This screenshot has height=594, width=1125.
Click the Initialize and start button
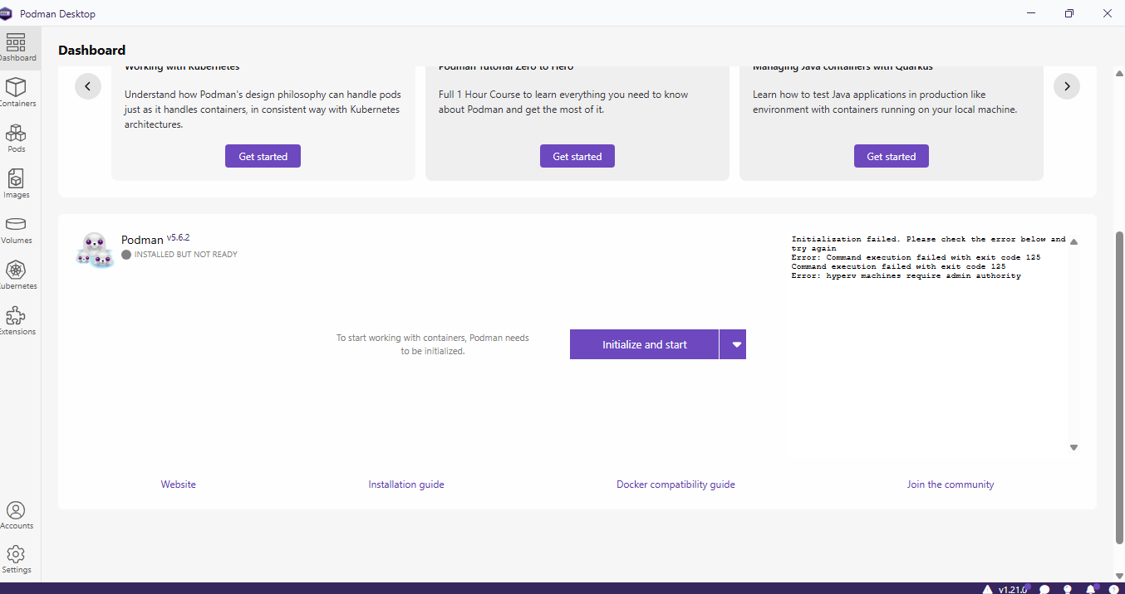(x=644, y=344)
